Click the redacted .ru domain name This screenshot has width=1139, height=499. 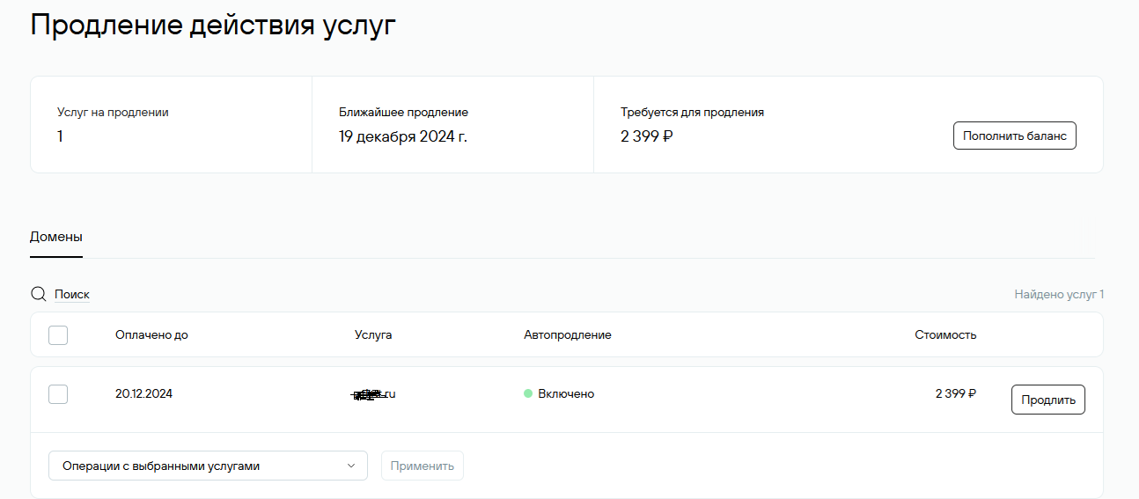pyautogui.click(x=373, y=394)
